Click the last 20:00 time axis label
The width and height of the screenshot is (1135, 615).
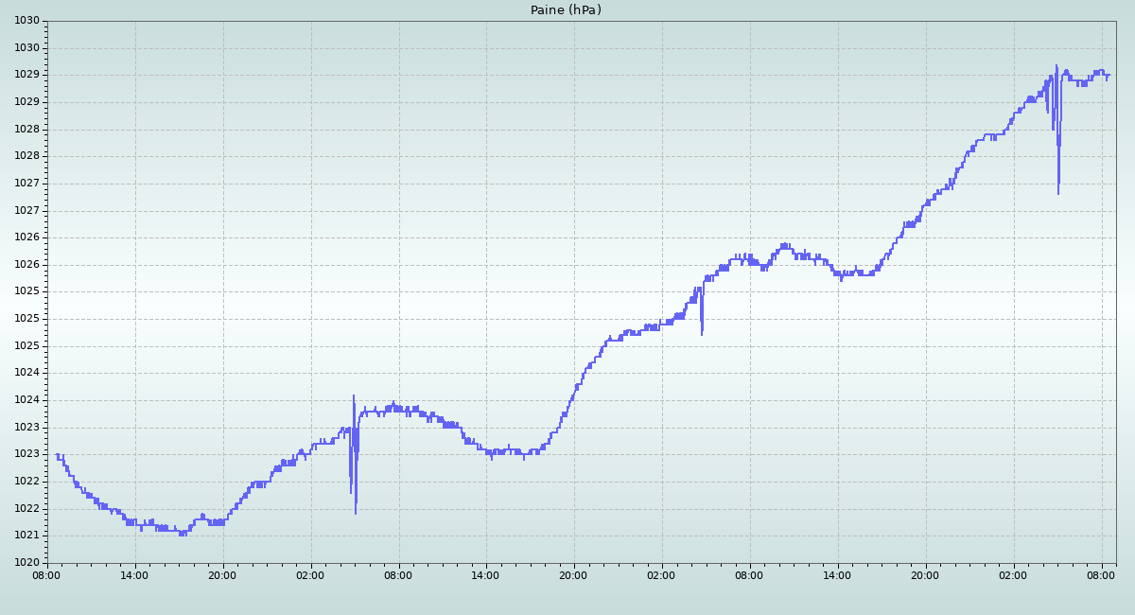pyautogui.click(x=925, y=574)
